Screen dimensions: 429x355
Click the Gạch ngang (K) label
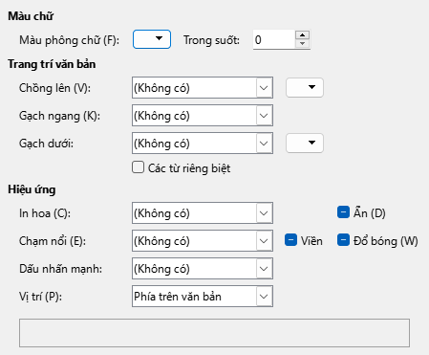(x=59, y=116)
